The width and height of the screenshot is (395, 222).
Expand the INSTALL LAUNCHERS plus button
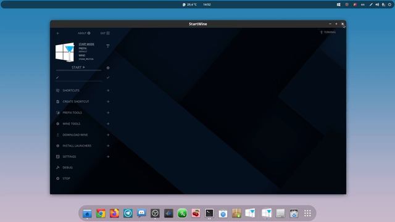point(108,146)
